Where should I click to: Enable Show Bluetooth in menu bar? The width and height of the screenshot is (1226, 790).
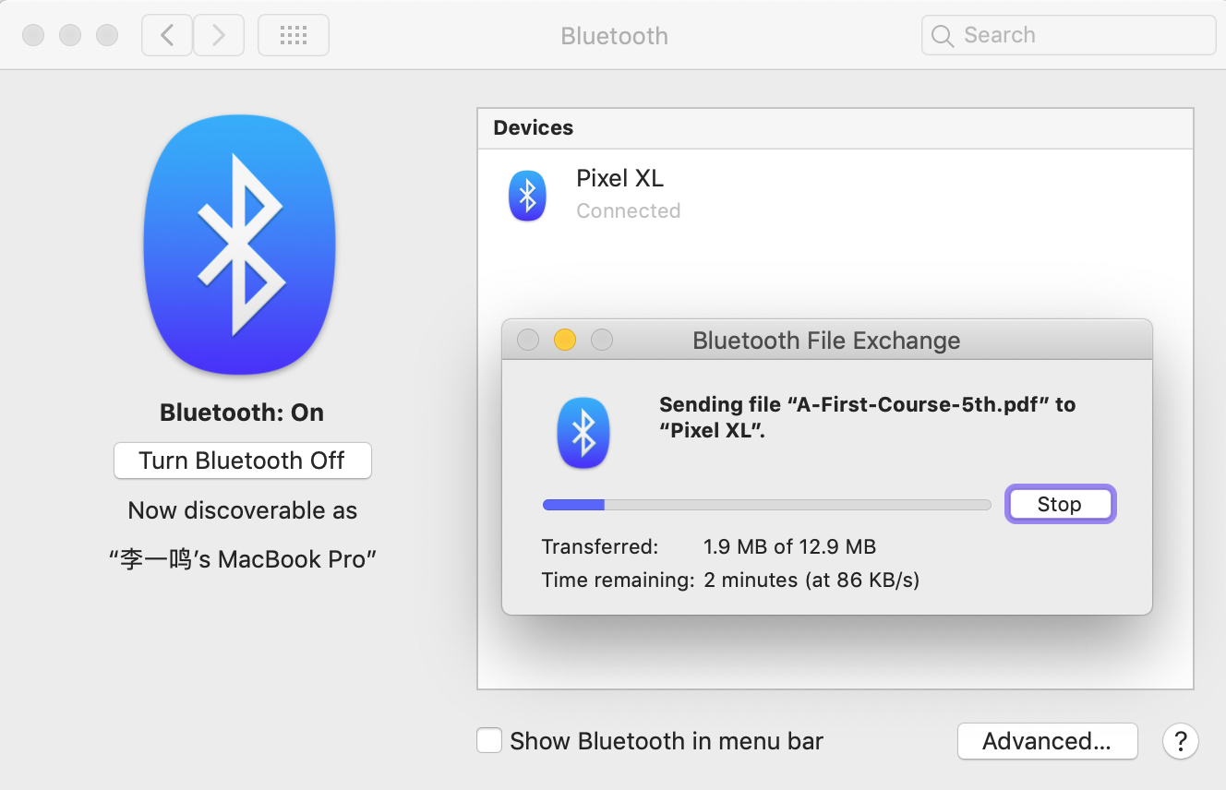(x=489, y=740)
